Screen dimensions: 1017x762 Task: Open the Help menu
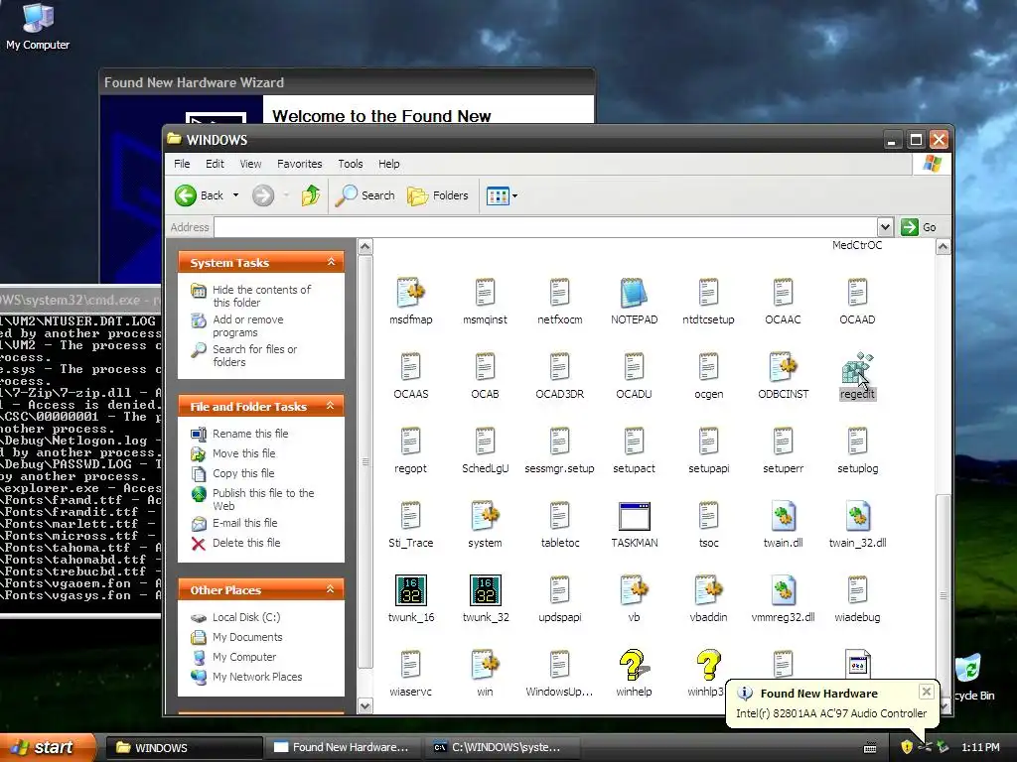click(389, 164)
